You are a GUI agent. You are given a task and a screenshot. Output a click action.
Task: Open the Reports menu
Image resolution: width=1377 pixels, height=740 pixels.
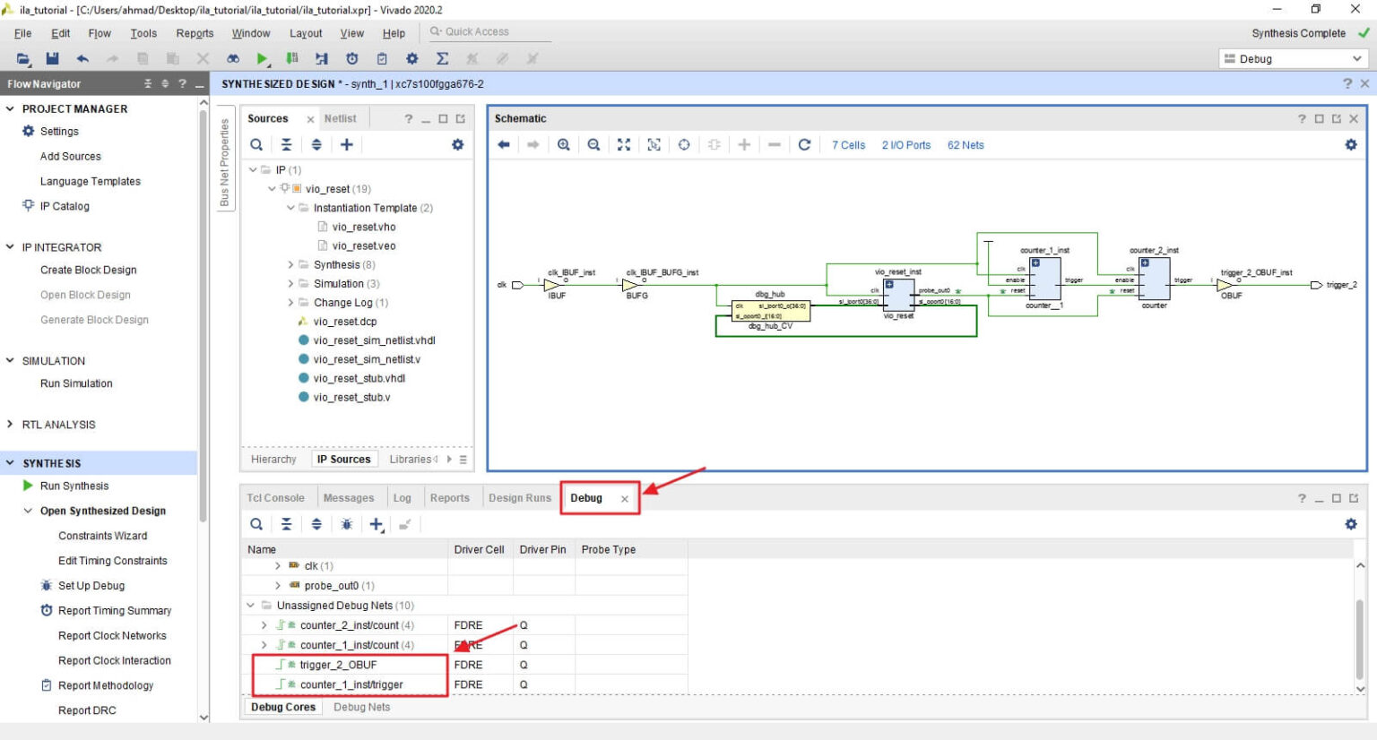(195, 33)
